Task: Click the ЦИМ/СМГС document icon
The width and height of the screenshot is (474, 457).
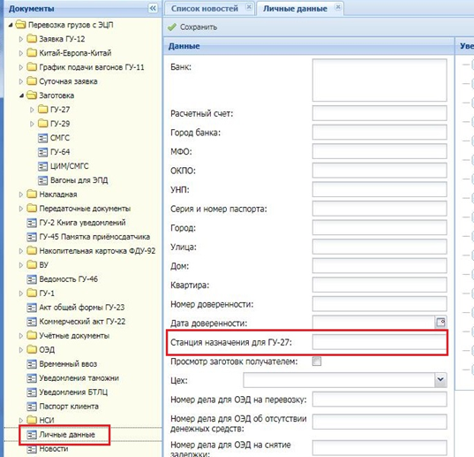Action: coord(42,166)
